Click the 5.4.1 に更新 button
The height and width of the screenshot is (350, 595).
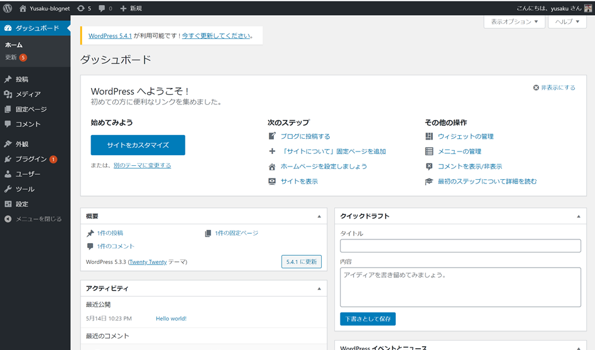(302, 261)
